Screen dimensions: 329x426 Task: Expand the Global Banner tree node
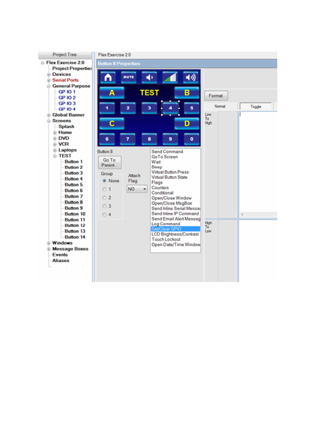click(x=49, y=115)
